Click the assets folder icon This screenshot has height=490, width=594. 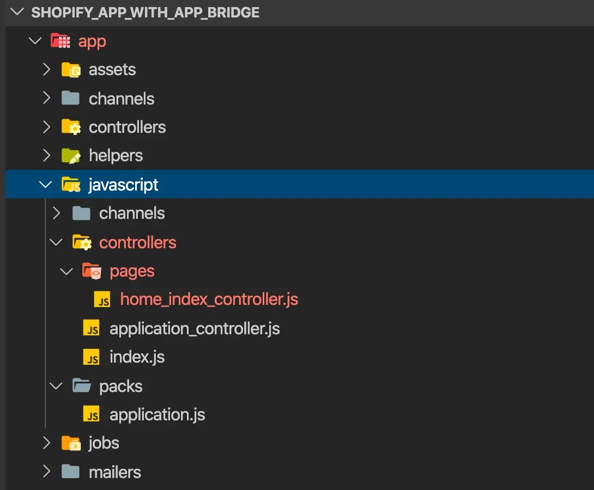(70, 70)
